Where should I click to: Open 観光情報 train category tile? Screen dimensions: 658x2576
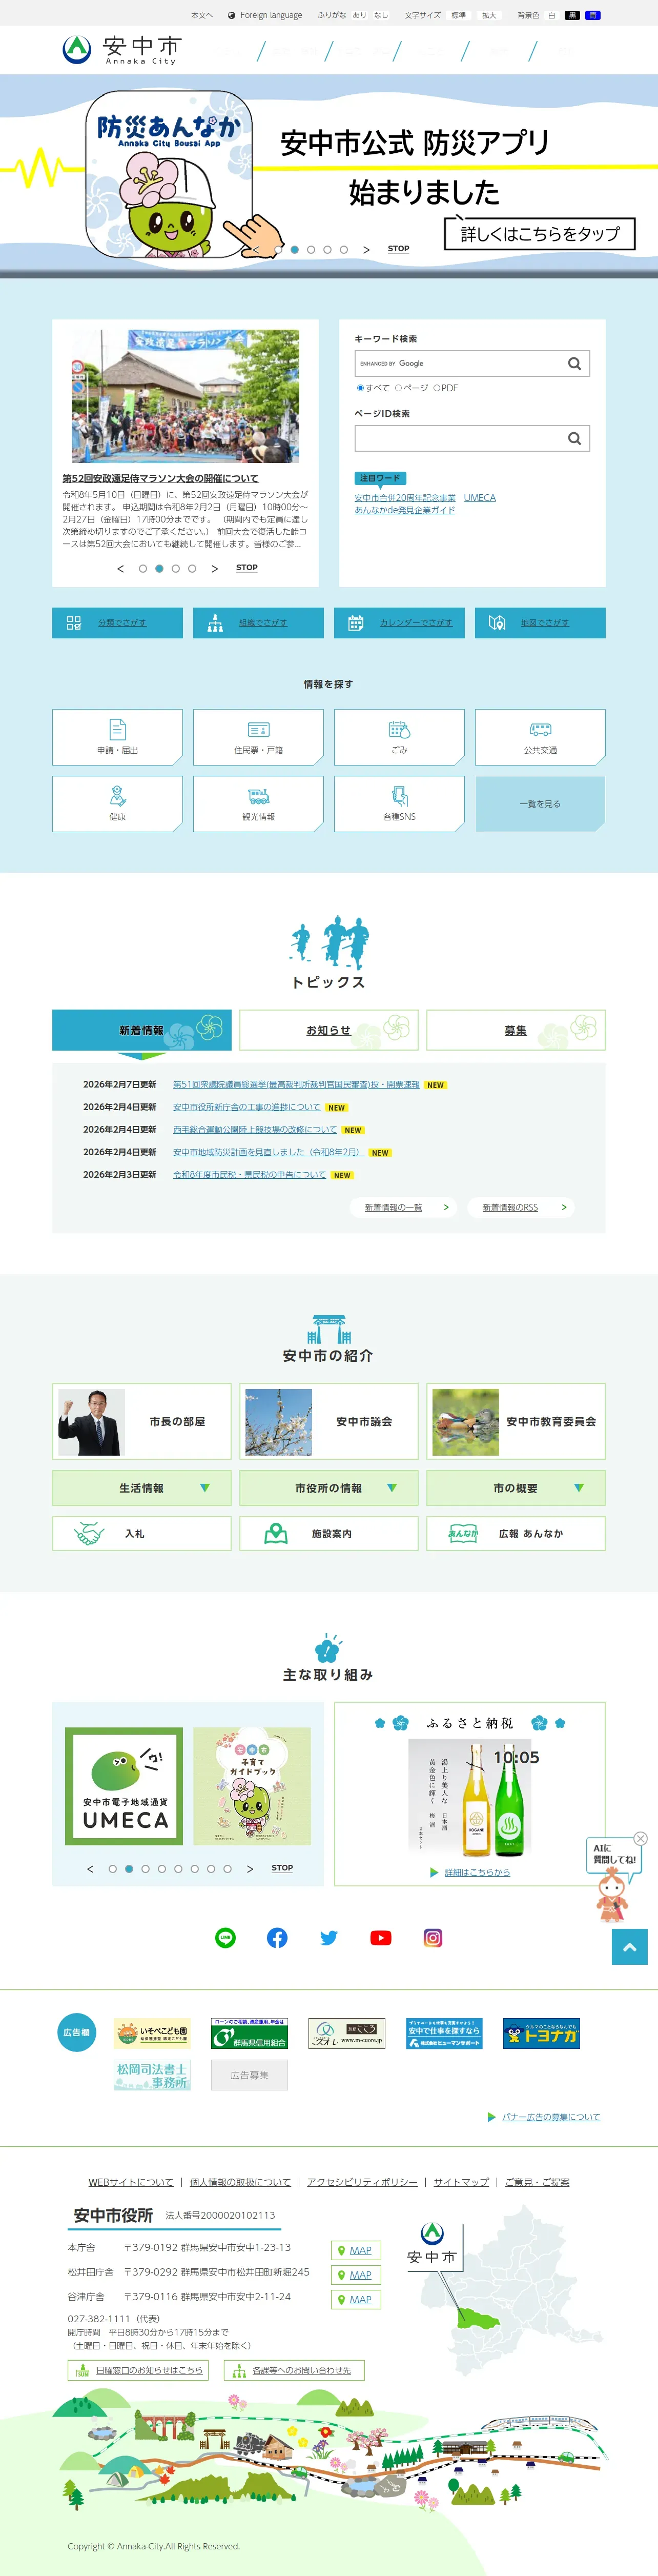[258, 804]
